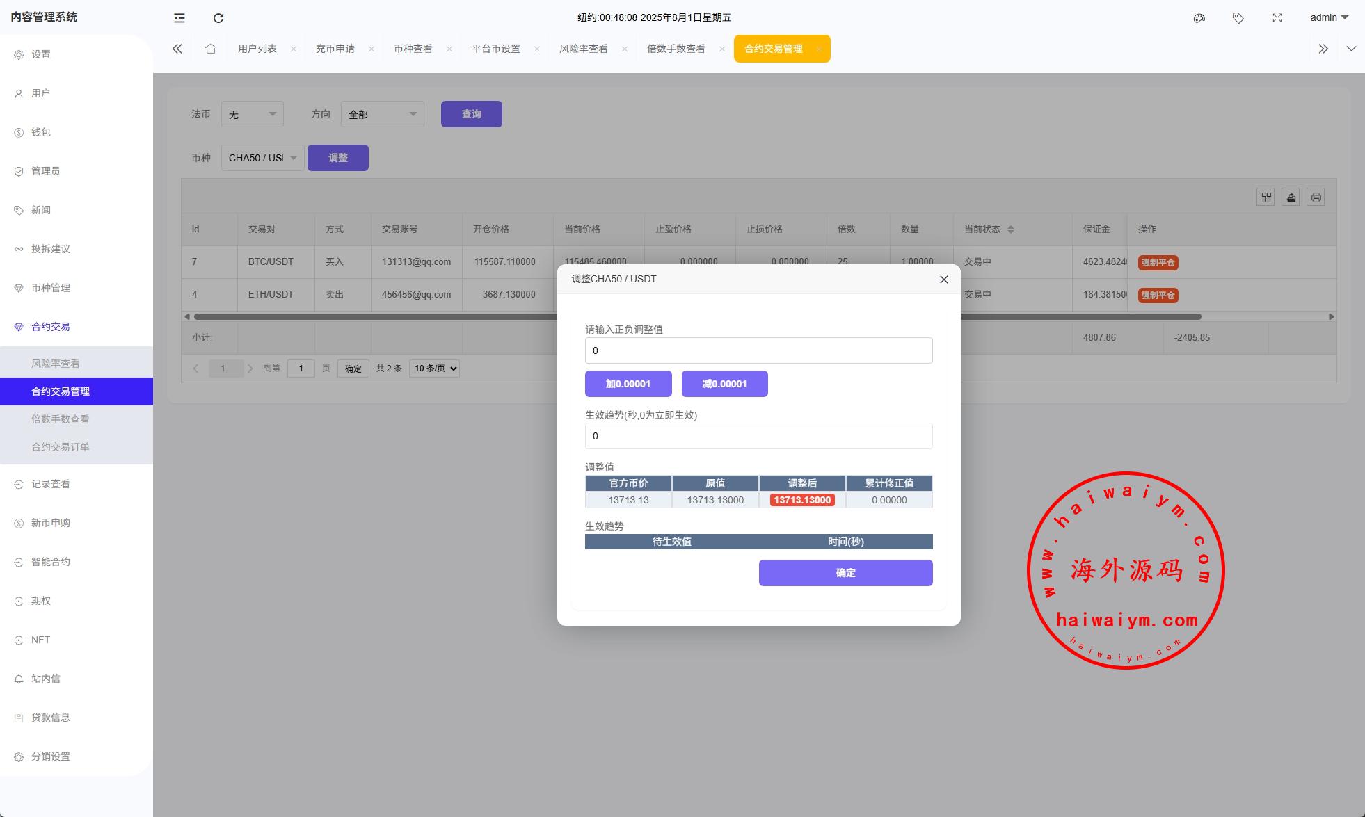The height and width of the screenshot is (817, 1365).
Task: Click the refresh icon in the top bar
Action: [218, 18]
